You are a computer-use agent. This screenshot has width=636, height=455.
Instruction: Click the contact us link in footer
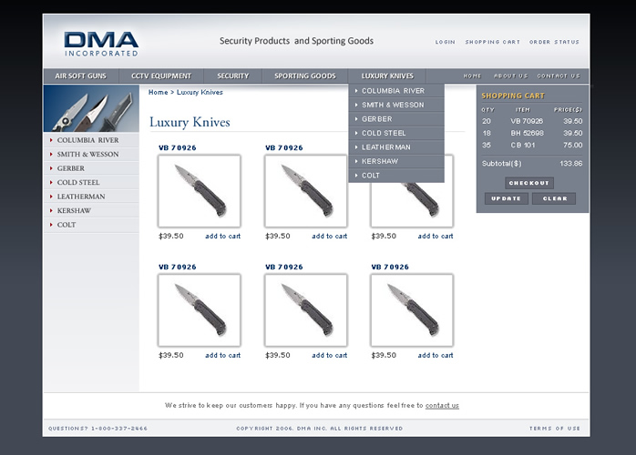coord(442,406)
